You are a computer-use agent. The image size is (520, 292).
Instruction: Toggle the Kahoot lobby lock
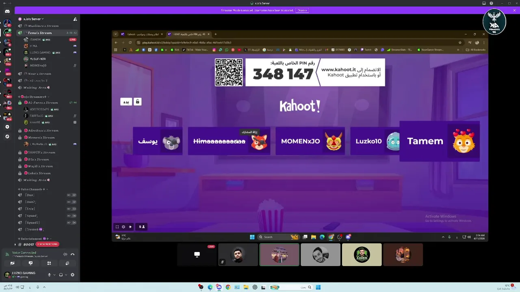click(137, 101)
